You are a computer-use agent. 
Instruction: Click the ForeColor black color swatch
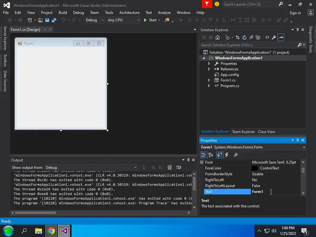(x=255, y=168)
